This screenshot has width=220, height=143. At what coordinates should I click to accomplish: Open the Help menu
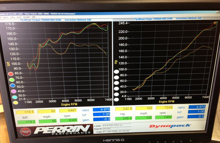(x=34, y=17)
